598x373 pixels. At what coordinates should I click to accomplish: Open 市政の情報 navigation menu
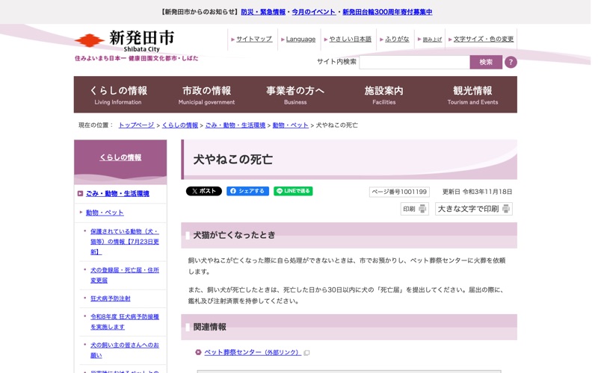[207, 95]
